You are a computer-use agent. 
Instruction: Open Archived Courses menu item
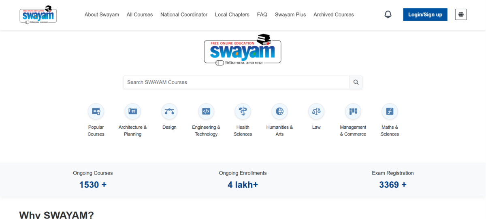click(334, 15)
